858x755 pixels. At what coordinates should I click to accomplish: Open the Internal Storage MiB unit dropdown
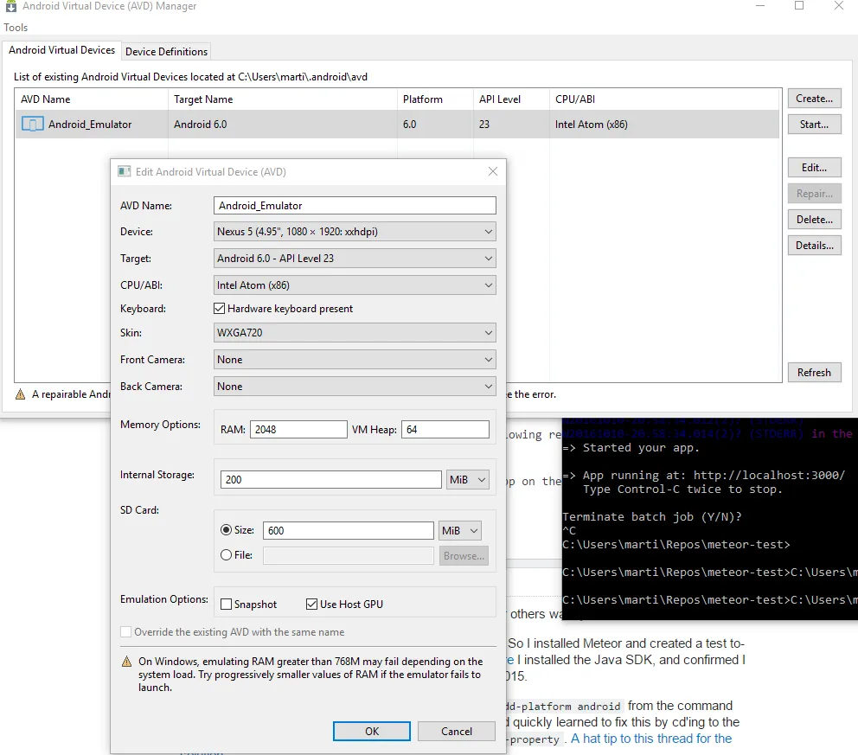[468, 480]
